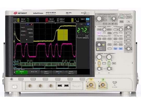Push the Default Setup key
141x105 pixels.
click(x=121, y=22)
